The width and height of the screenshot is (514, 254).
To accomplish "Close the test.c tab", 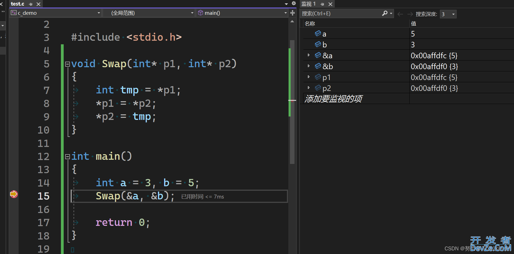I will pyautogui.click(x=39, y=4).
